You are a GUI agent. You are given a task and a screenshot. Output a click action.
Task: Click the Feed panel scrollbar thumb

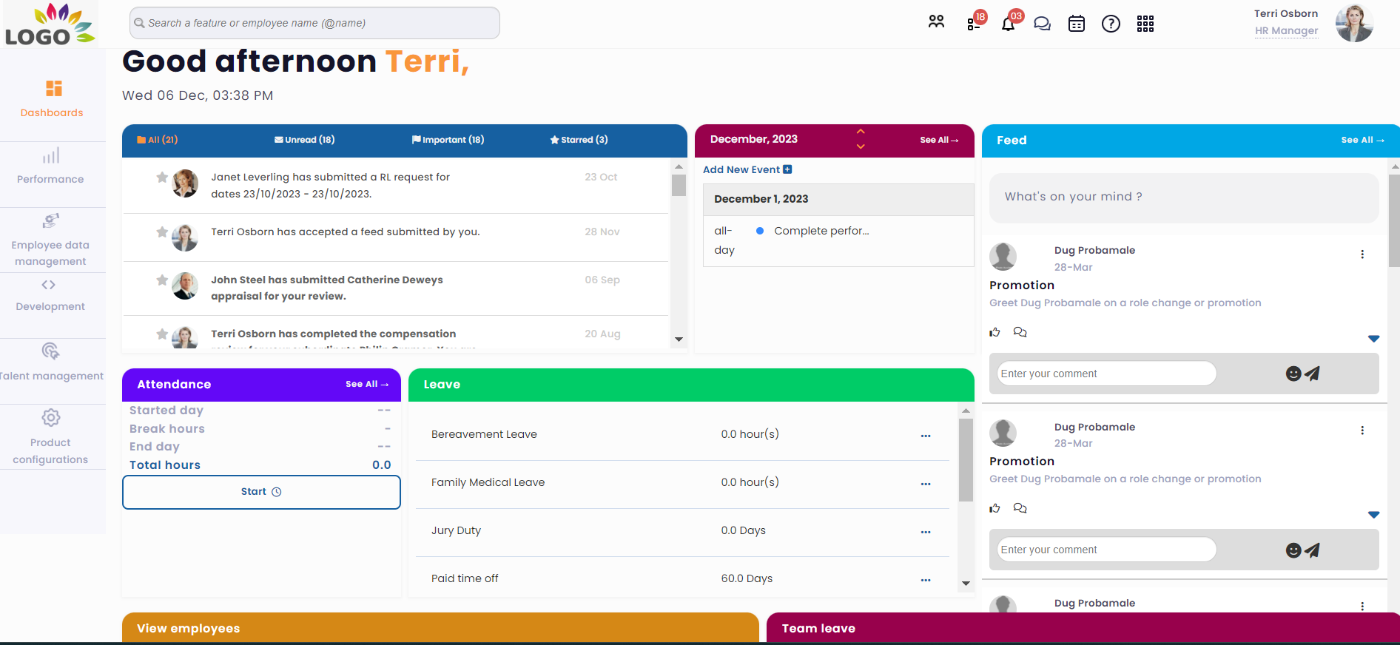coord(1394,220)
